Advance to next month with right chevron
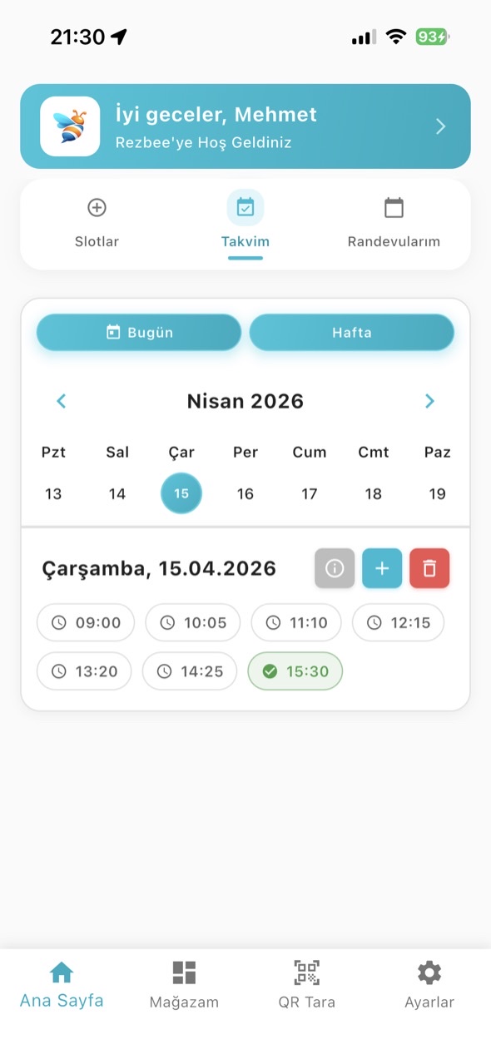 point(430,401)
